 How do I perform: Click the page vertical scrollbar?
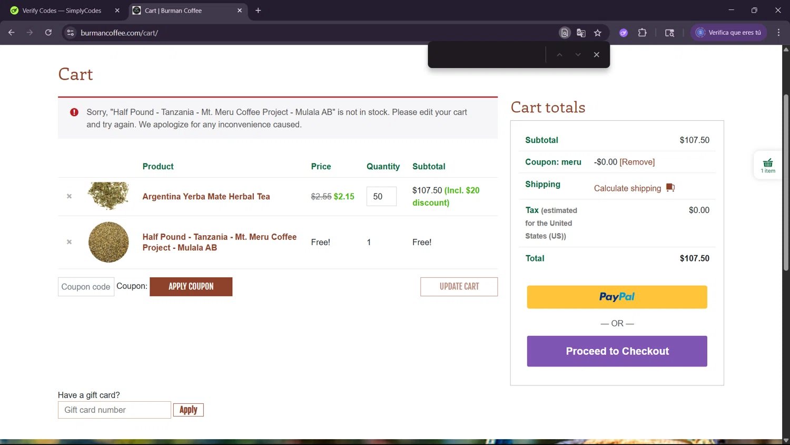tap(786, 182)
